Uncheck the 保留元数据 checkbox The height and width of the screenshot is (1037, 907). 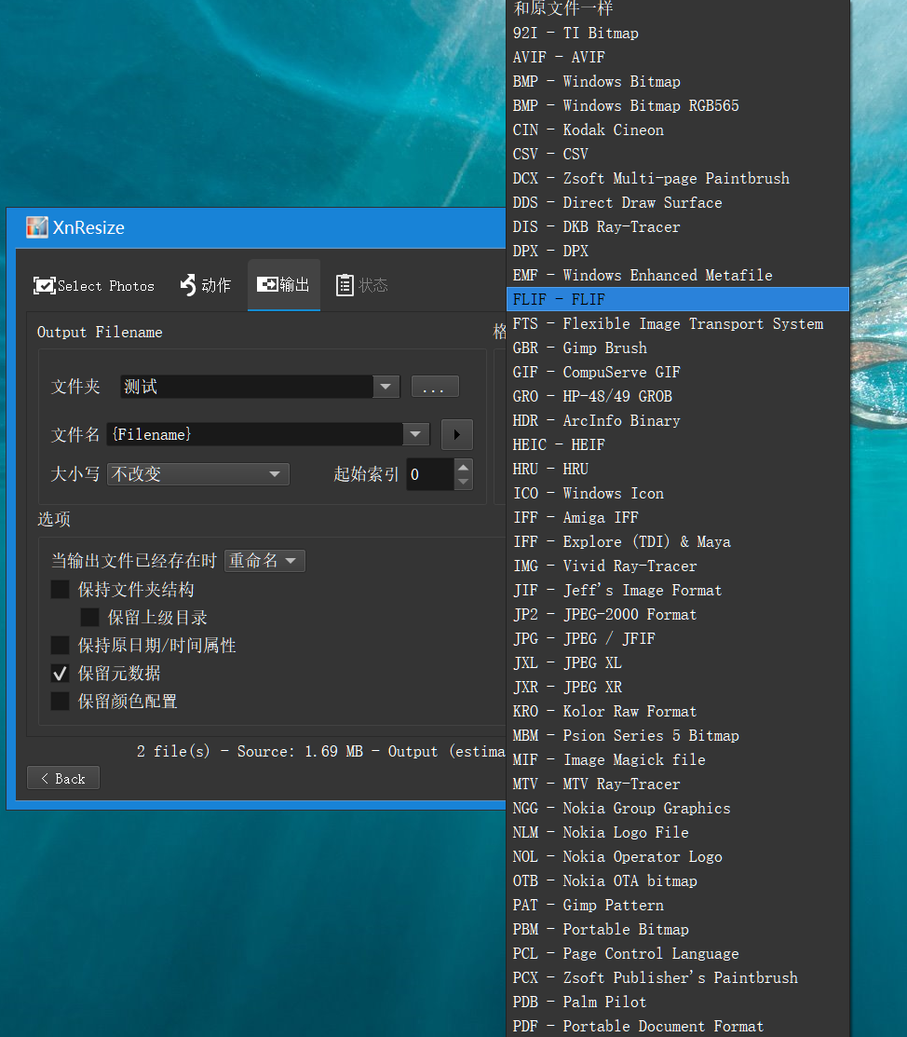(61, 674)
